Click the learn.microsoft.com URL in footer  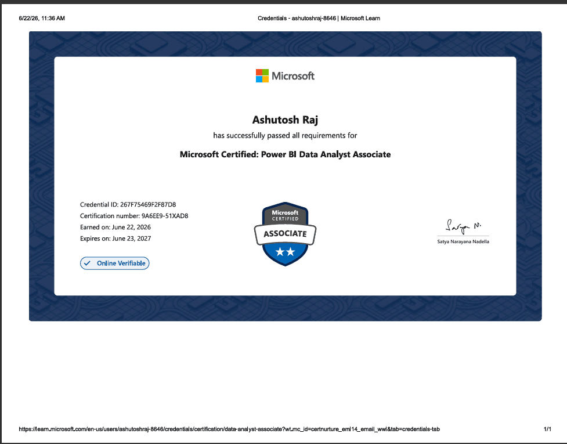pyautogui.click(x=229, y=429)
